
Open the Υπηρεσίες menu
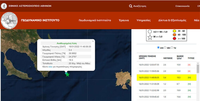[144, 20]
